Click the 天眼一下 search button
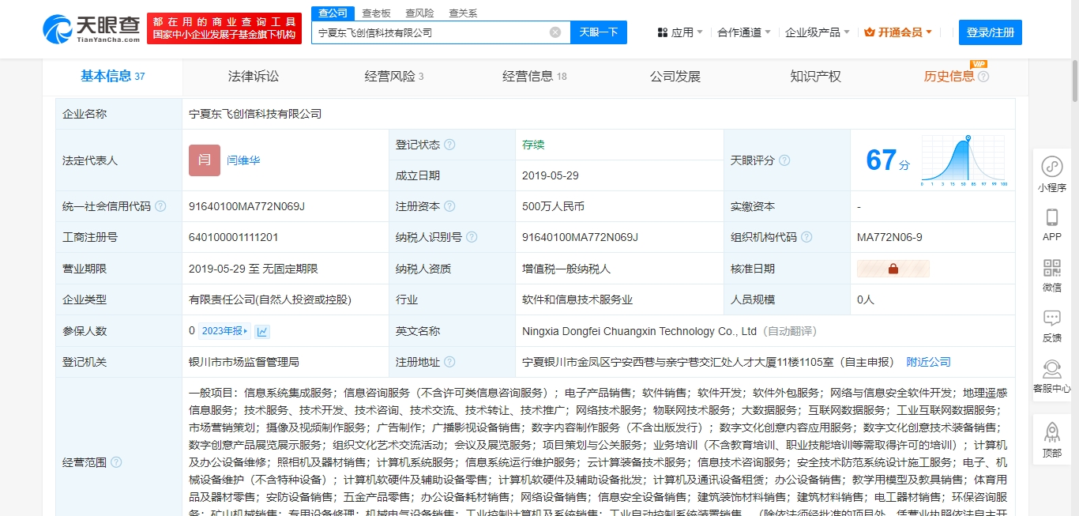1079x516 pixels. 599,32
